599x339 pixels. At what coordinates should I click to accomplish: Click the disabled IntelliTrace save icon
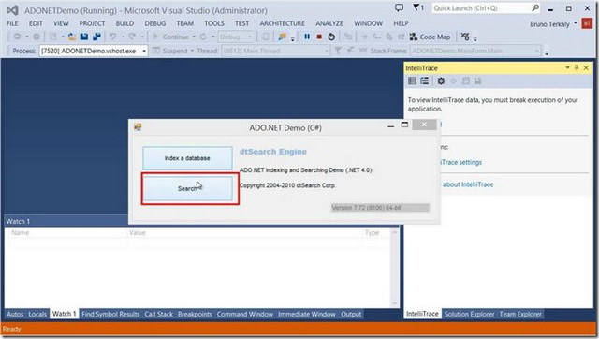pos(477,81)
